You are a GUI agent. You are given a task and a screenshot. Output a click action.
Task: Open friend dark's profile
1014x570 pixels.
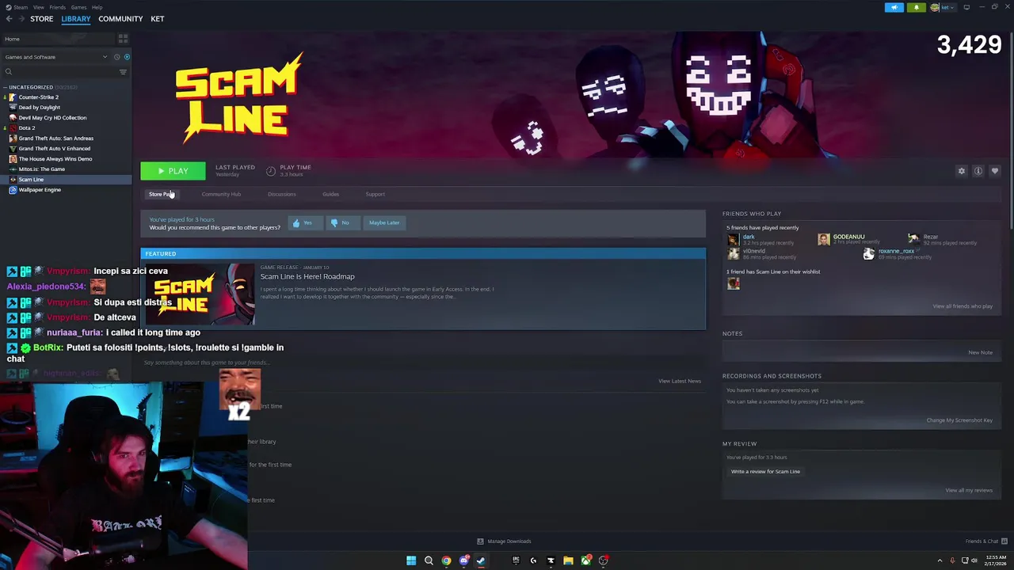(748, 237)
